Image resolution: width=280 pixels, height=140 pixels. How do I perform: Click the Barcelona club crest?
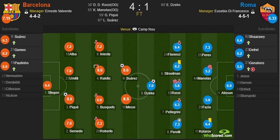point(12,12)
